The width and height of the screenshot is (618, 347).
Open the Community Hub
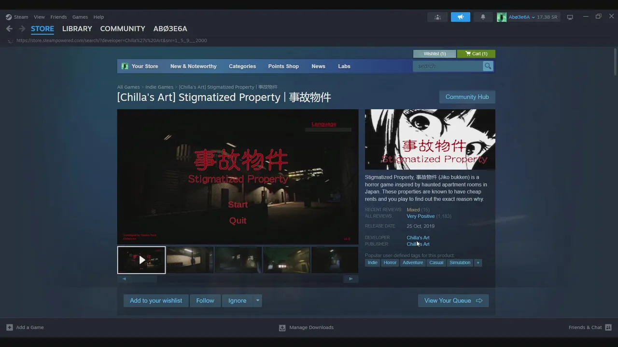[x=467, y=97]
